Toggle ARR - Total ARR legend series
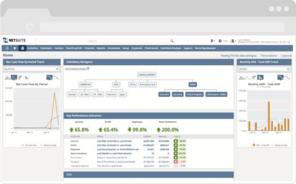Image resolution: width=296 pixels, height=184 pixels. (x=261, y=145)
